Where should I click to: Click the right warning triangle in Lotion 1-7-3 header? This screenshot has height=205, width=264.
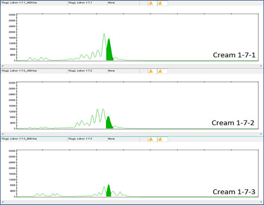pos(160,139)
